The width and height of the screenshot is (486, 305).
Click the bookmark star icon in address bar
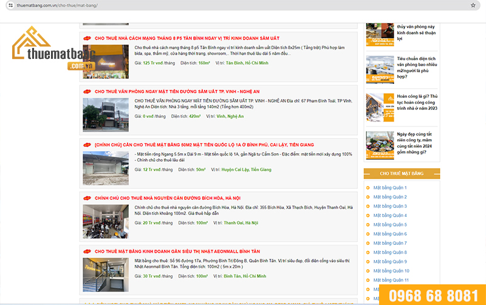coord(473,5)
